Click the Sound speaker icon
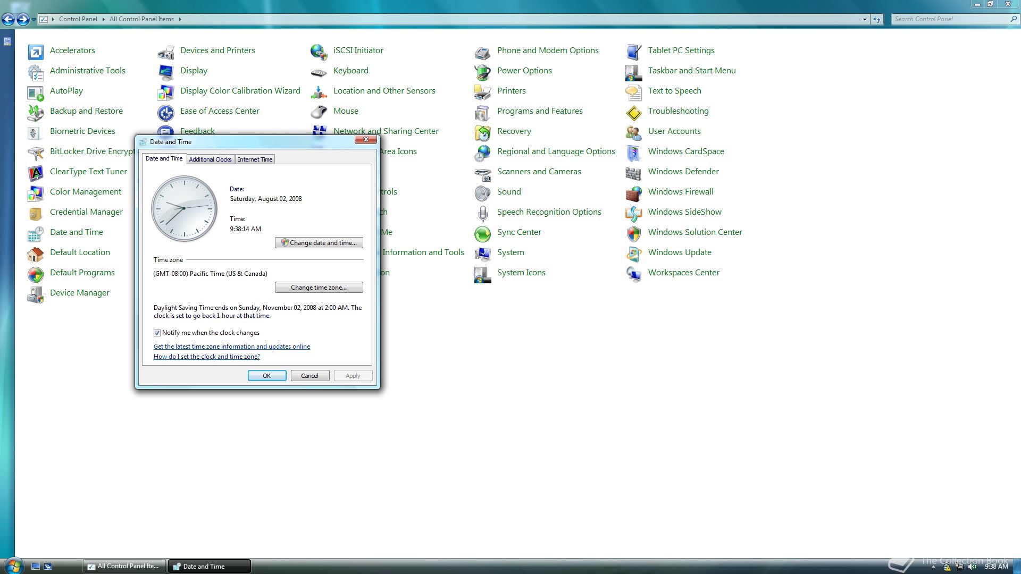Screen dimensions: 1021x574 pyautogui.click(x=483, y=192)
